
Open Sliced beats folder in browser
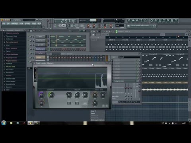pyautogui.click(x=10, y=81)
